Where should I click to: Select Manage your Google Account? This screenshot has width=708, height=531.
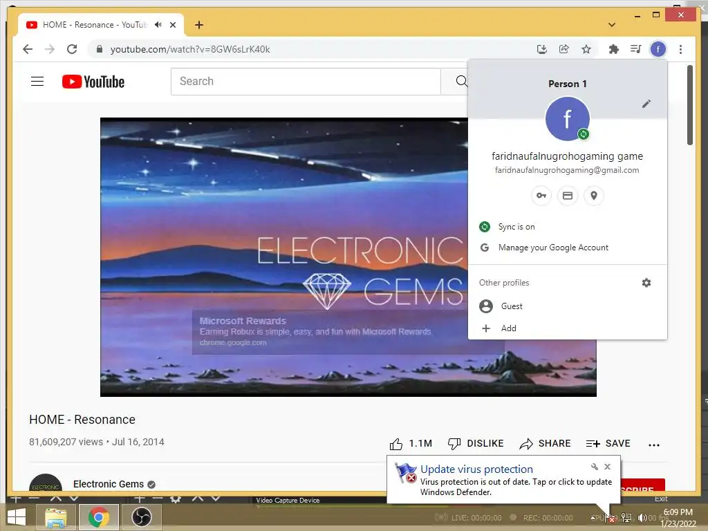[x=568, y=248]
